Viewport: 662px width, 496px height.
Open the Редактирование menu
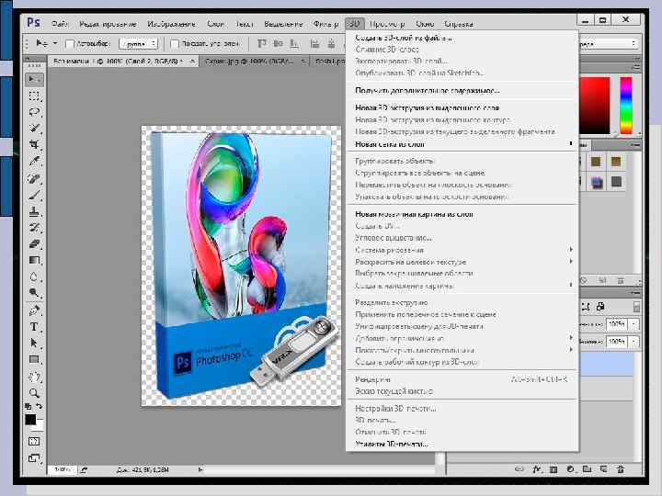(x=108, y=24)
